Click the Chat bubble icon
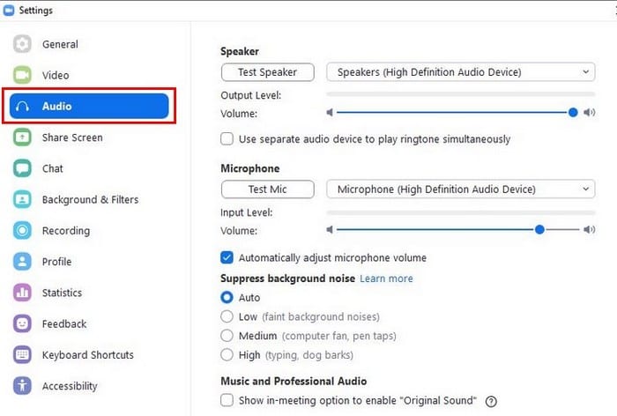The height and width of the screenshot is (416, 617). pyautogui.click(x=22, y=168)
